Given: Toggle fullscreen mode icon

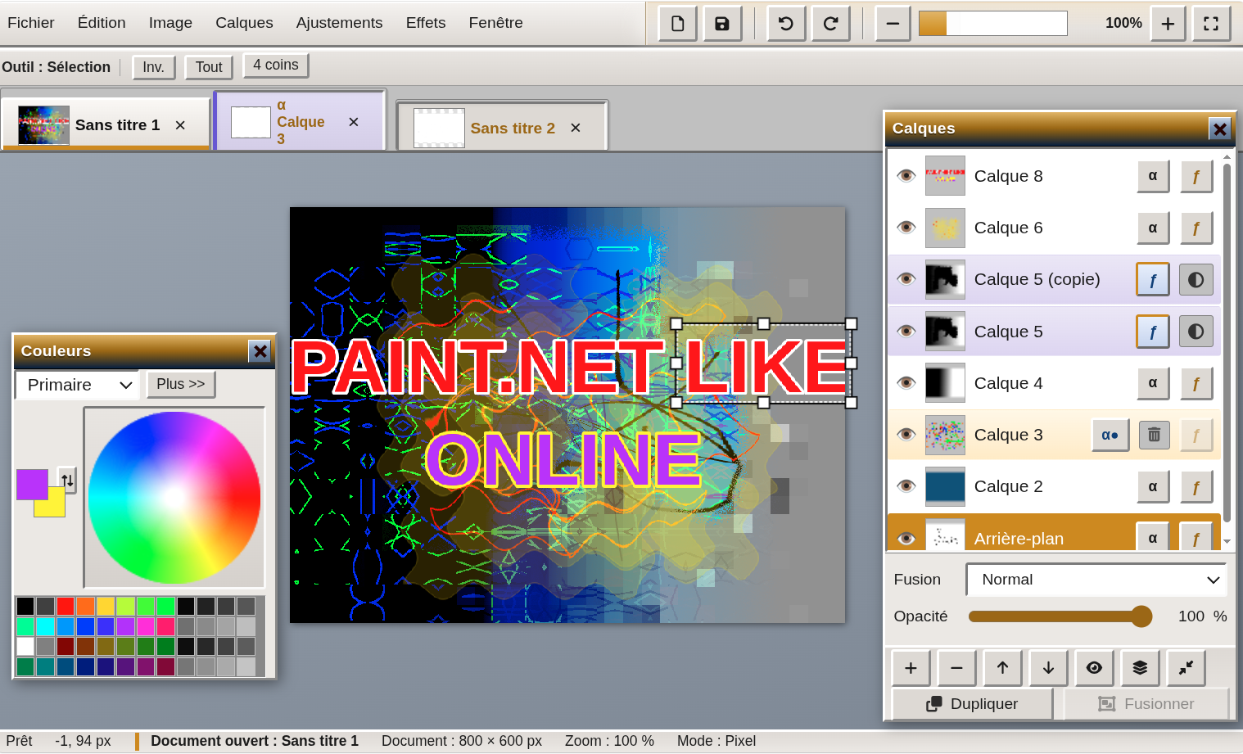Looking at the screenshot, I should point(1211,24).
